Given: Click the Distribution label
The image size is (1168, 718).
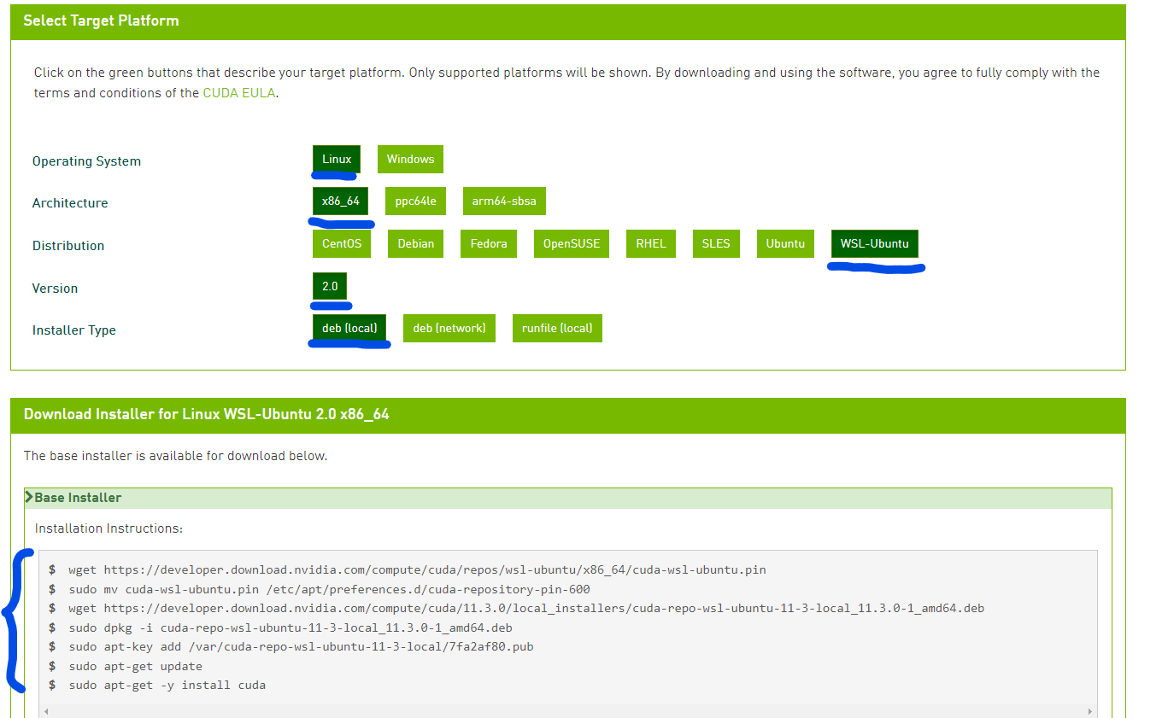Looking at the screenshot, I should click(x=68, y=246).
